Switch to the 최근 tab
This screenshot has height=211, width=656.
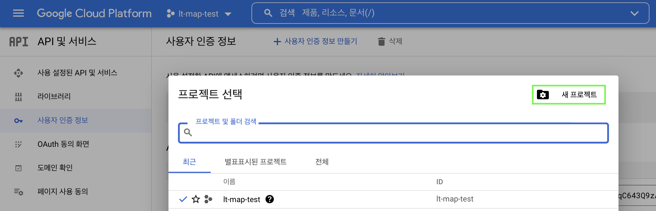tap(189, 162)
